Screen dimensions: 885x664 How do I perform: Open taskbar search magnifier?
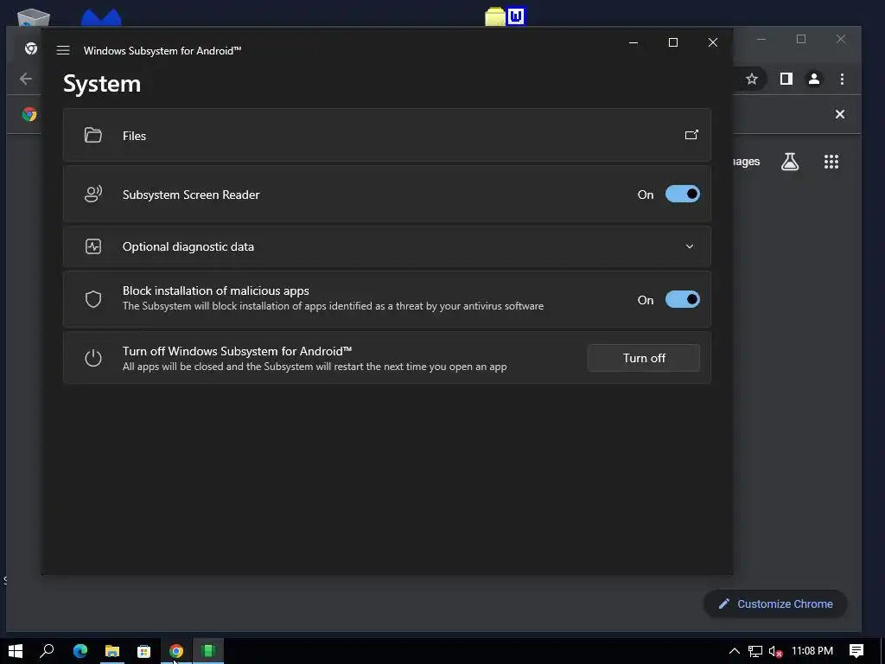(x=47, y=651)
